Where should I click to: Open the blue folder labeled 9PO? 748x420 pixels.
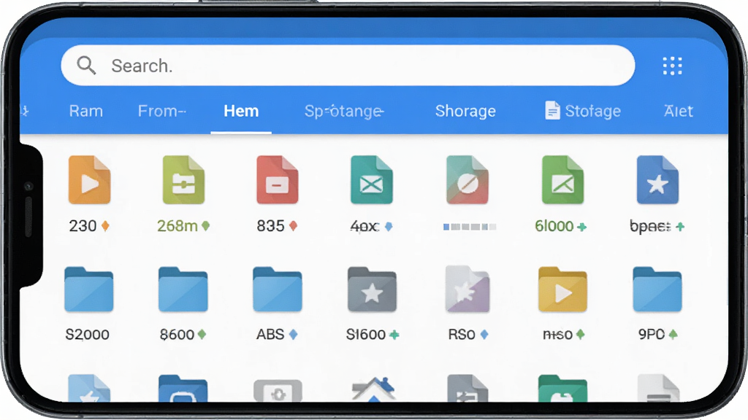pyautogui.click(x=657, y=289)
